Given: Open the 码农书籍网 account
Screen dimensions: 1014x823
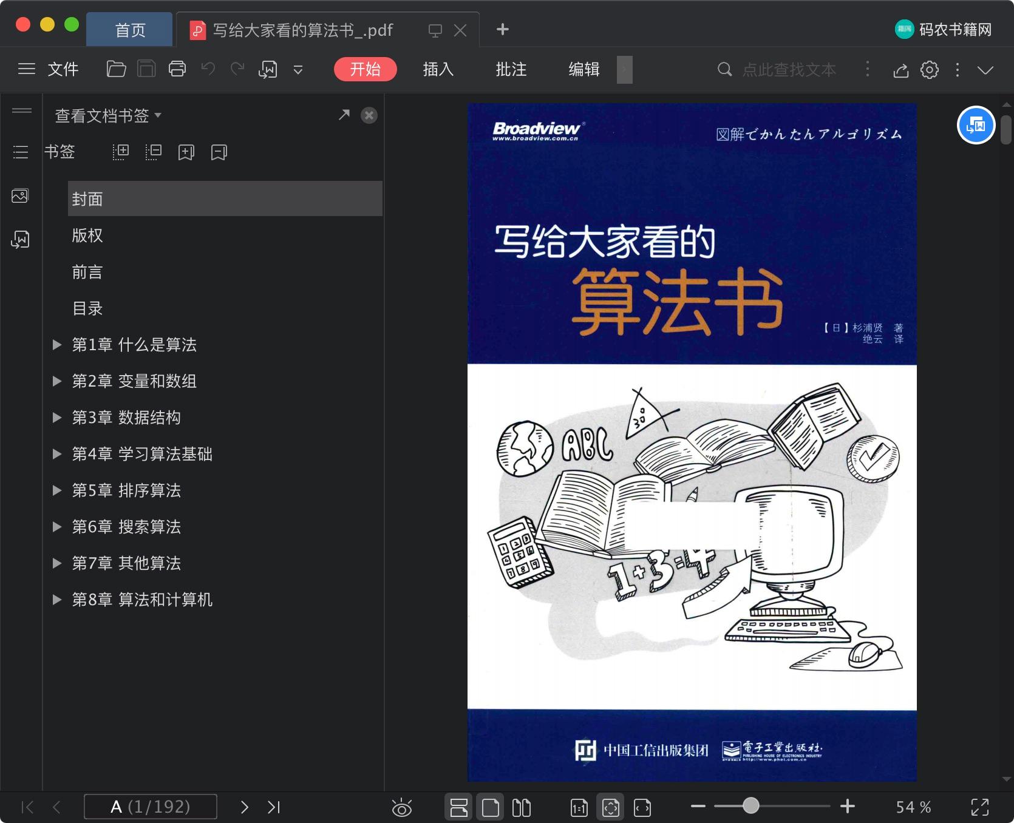Looking at the screenshot, I should (943, 29).
